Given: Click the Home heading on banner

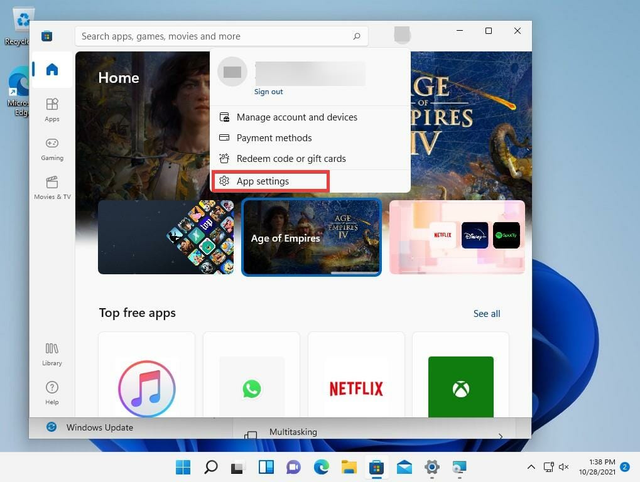Looking at the screenshot, I should pos(118,77).
